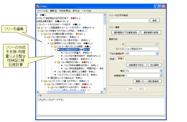Click folder icon beside バルブ降伏応力低い
187x122 pixels.
point(59,62)
